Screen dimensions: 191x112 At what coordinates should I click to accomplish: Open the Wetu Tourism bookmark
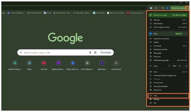point(116,13)
